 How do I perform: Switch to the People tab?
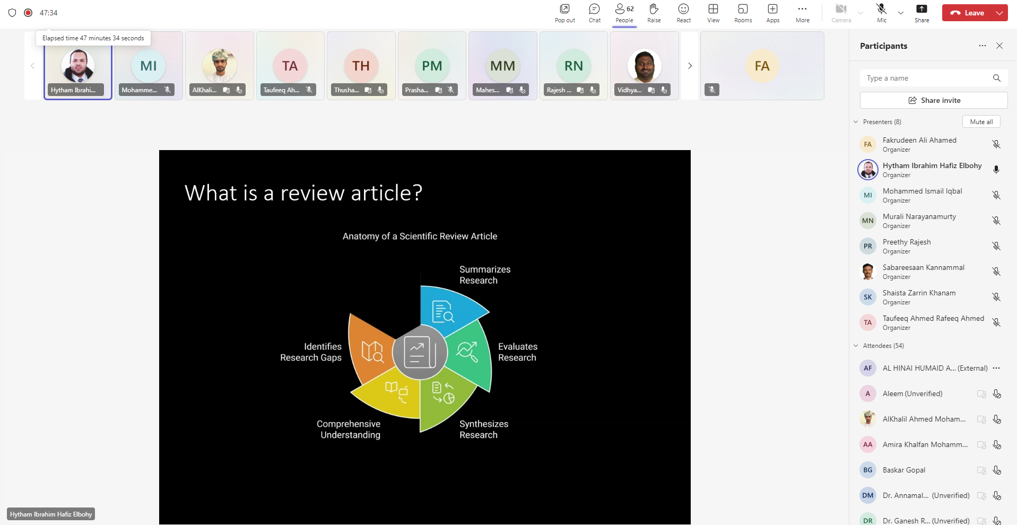pos(624,13)
